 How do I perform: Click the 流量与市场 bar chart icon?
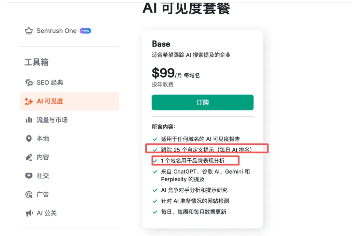tap(29, 120)
